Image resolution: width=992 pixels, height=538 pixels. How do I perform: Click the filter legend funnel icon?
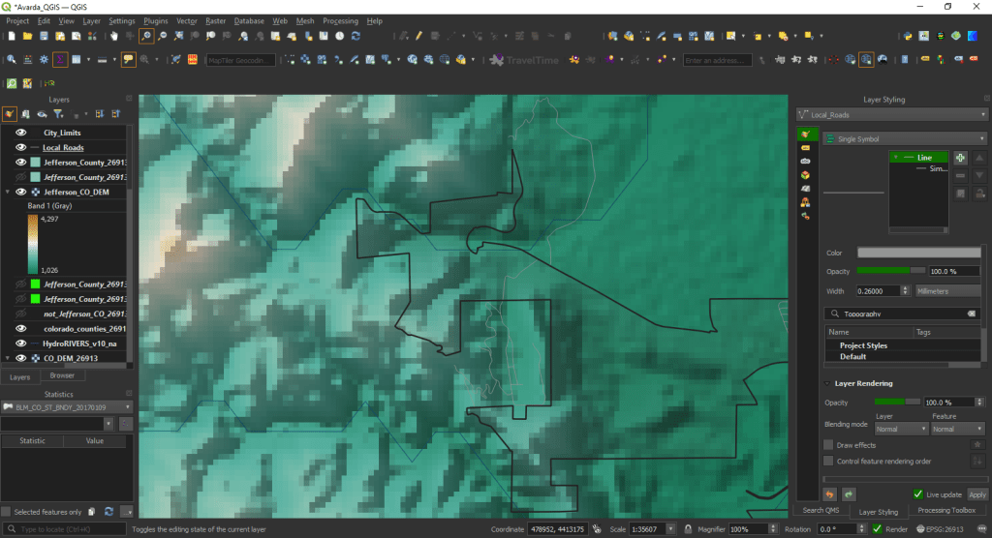click(x=57, y=113)
